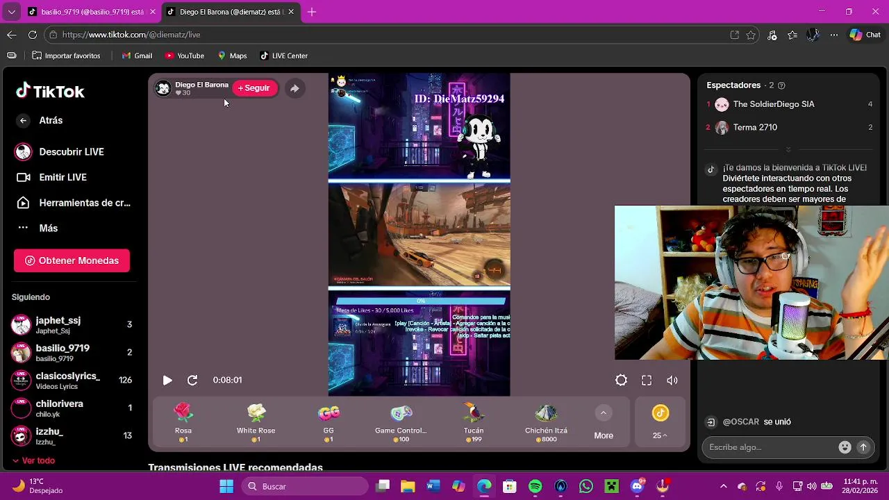Switch to the basilio_9719 browser tab
The image size is (889, 500).
click(92, 12)
